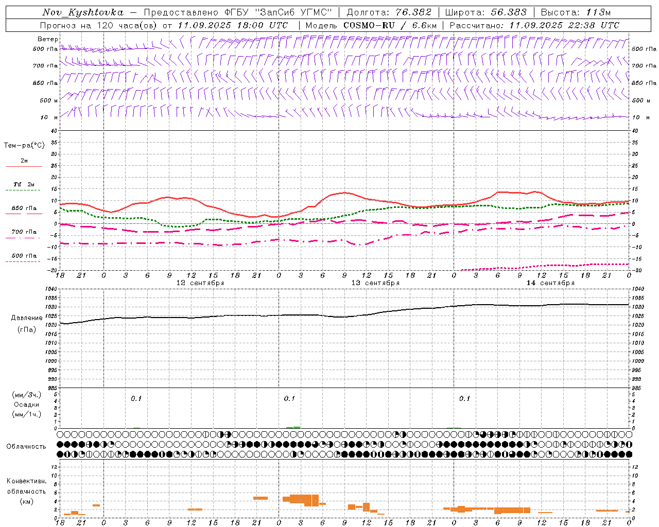
Task: Click the Высота: 113м value
Action: [576, 12]
